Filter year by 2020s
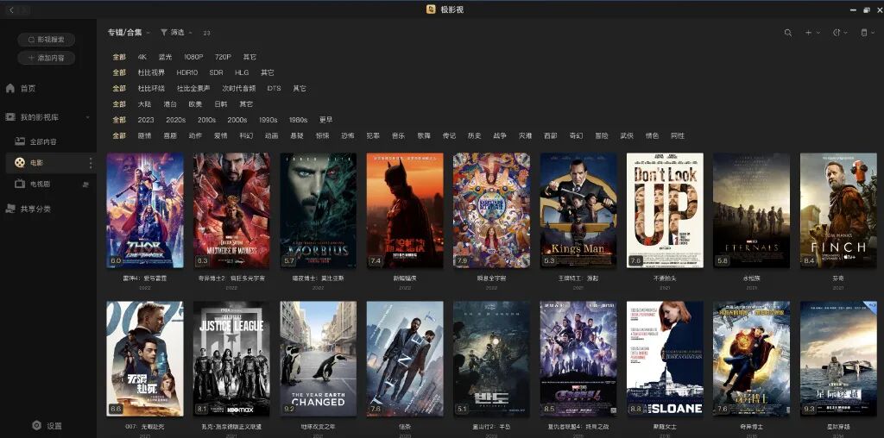884x438 pixels. 176,120
